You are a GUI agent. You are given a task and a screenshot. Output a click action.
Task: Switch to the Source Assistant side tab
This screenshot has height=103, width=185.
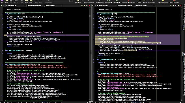pos(184,68)
